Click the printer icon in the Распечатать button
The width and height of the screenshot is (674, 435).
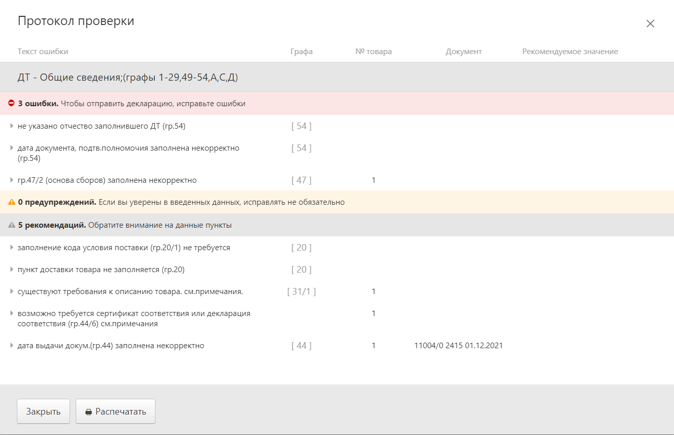point(88,412)
